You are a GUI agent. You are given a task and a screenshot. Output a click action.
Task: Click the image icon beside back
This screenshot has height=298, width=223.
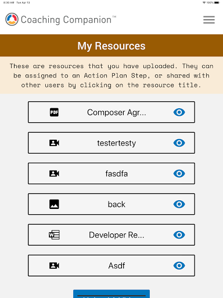(54, 204)
